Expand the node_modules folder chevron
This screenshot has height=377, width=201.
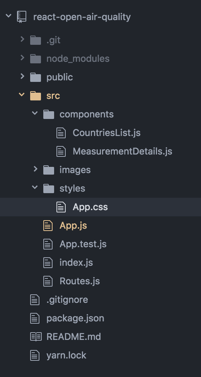click(22, 58)
